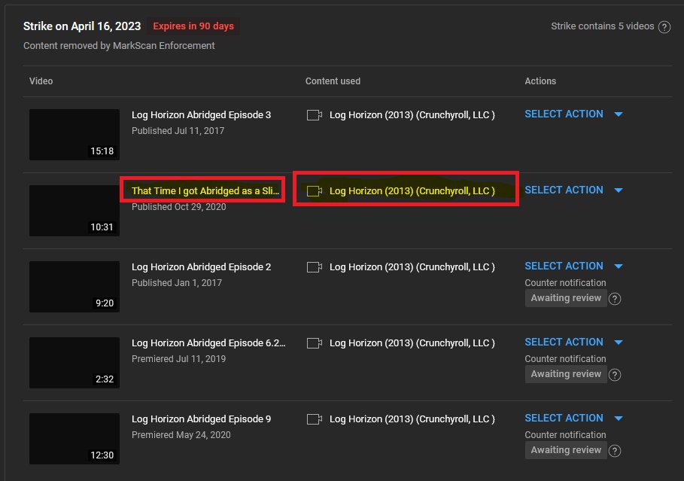Open Select Action dropdown arrow for Episode 6.2

point(618,342)
